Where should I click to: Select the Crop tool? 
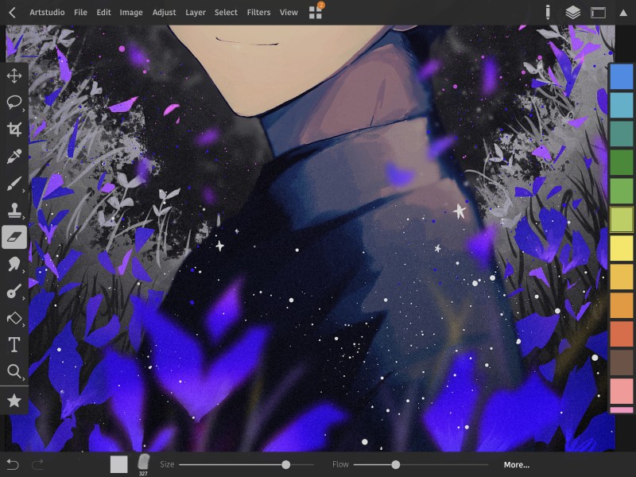point(14,129)
